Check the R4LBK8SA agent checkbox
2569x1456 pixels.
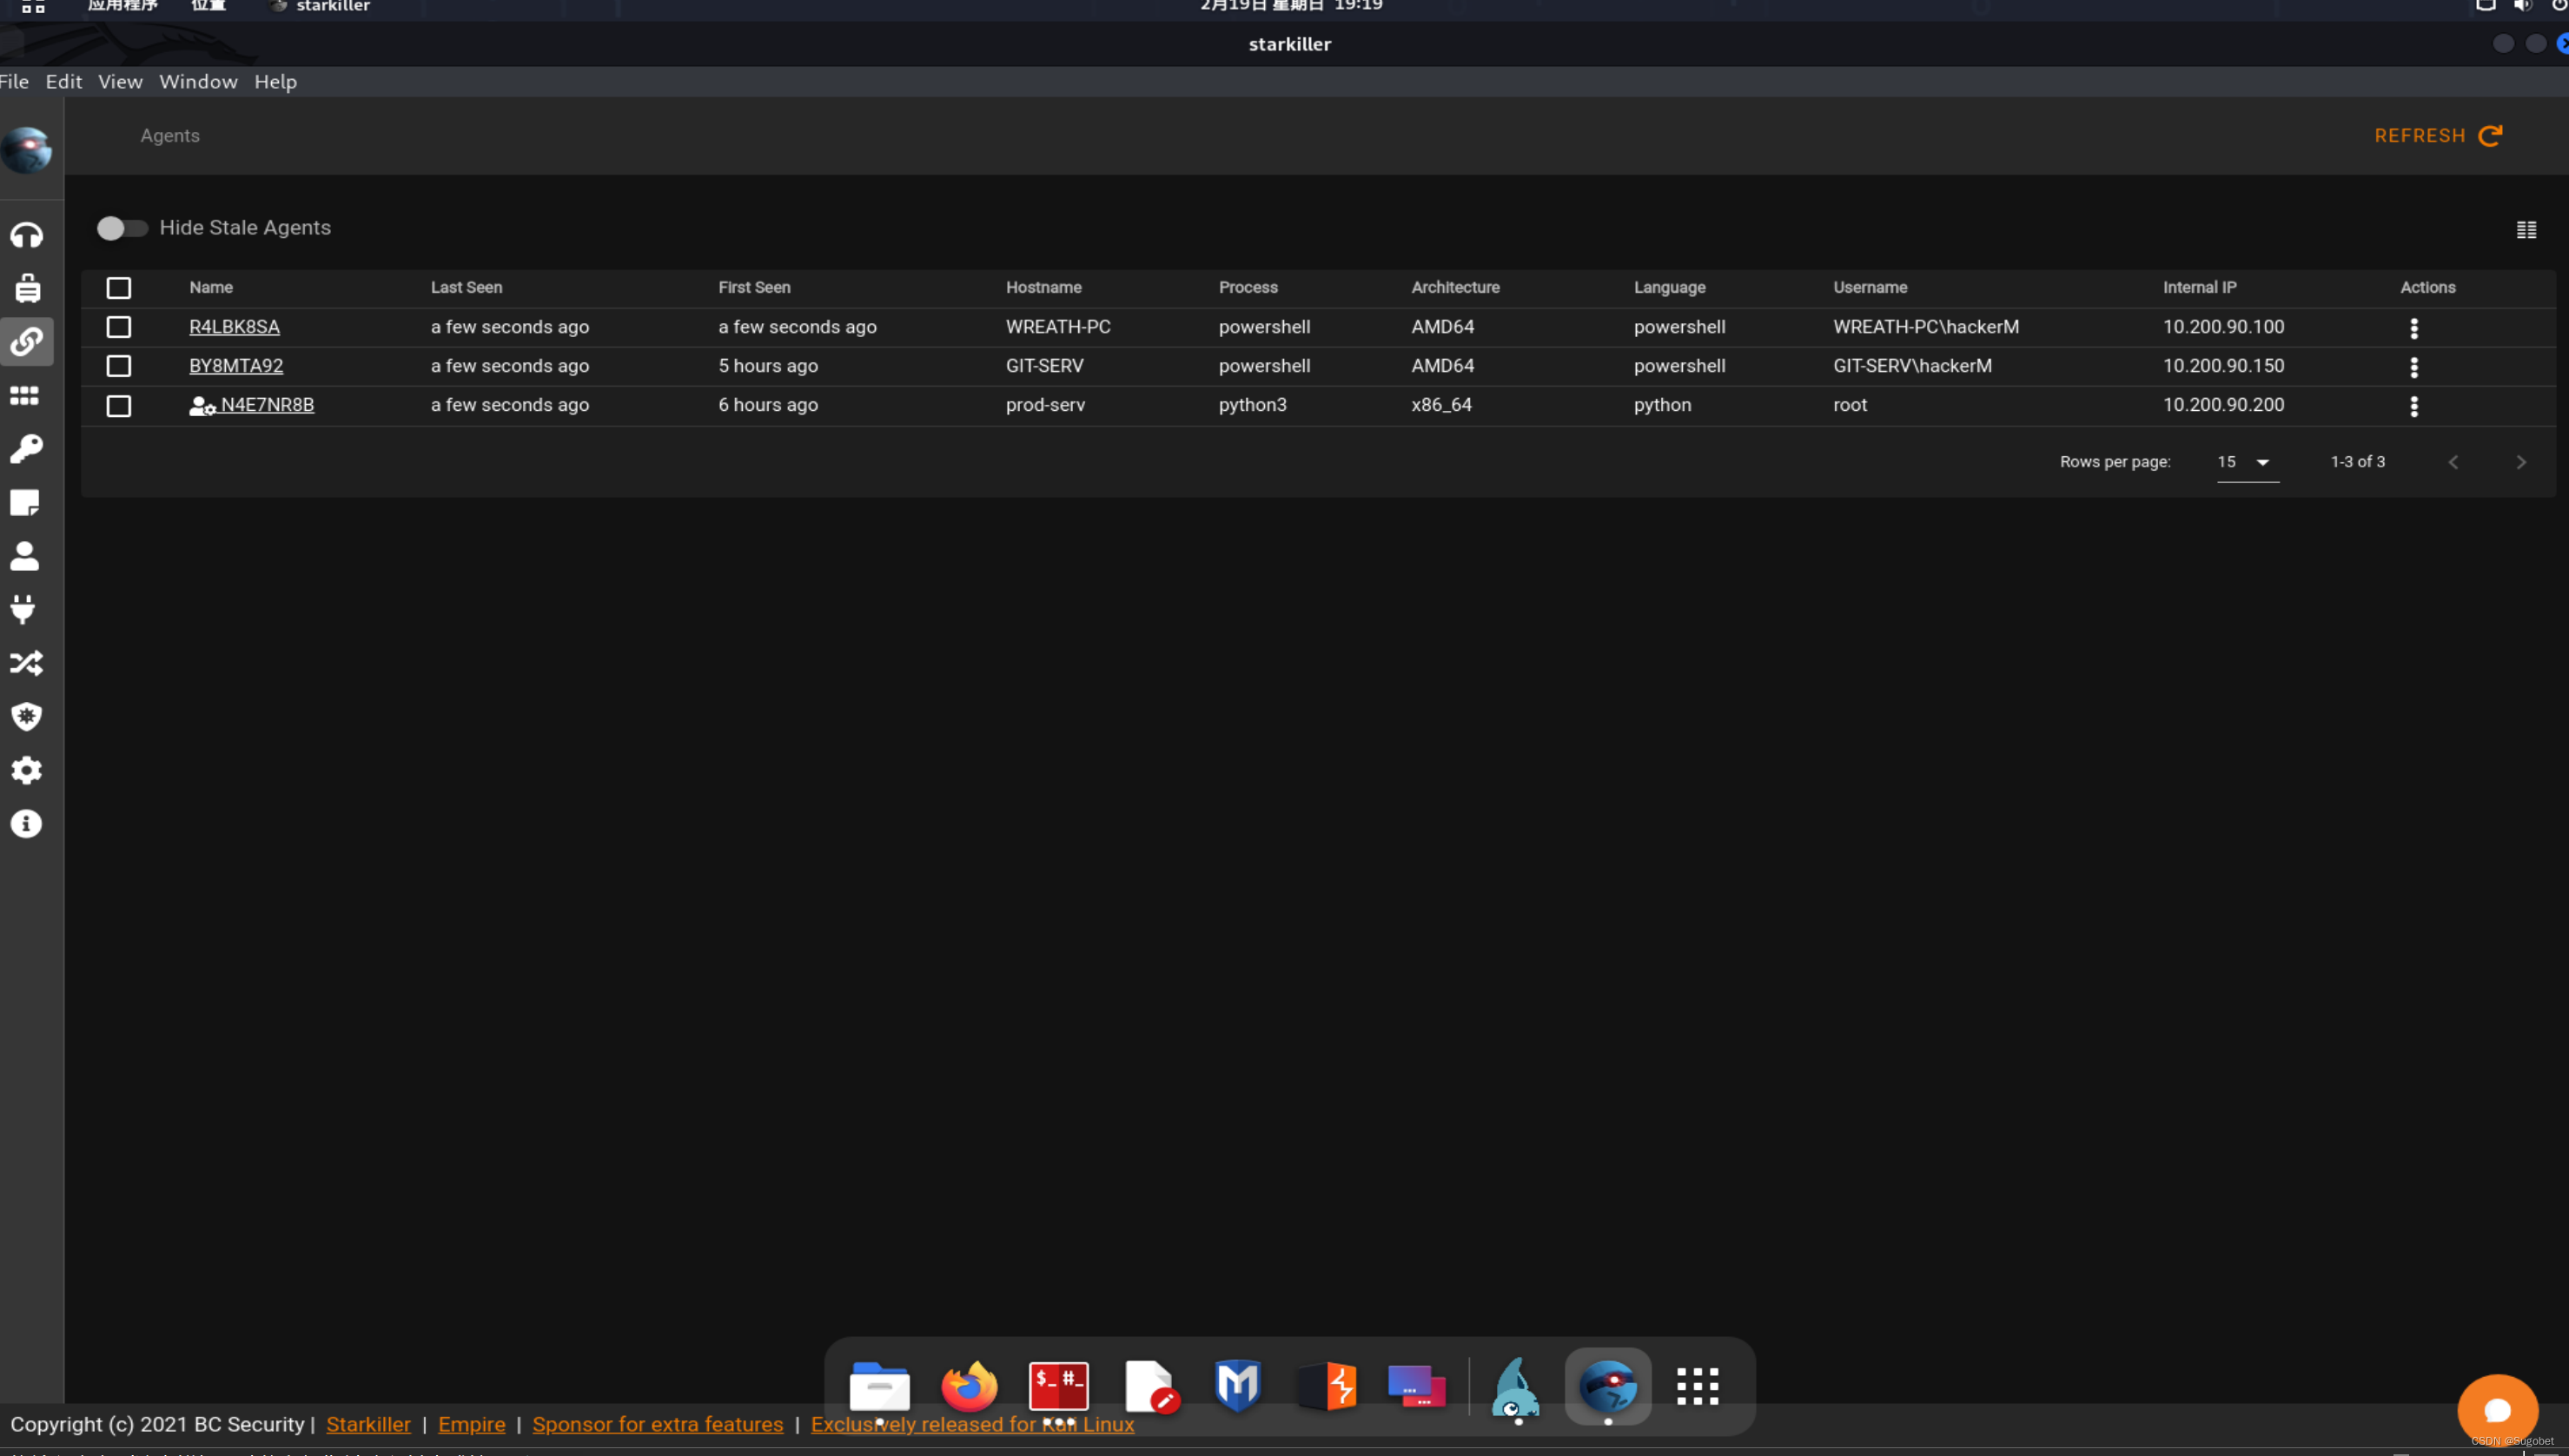(x=118, y=327)
